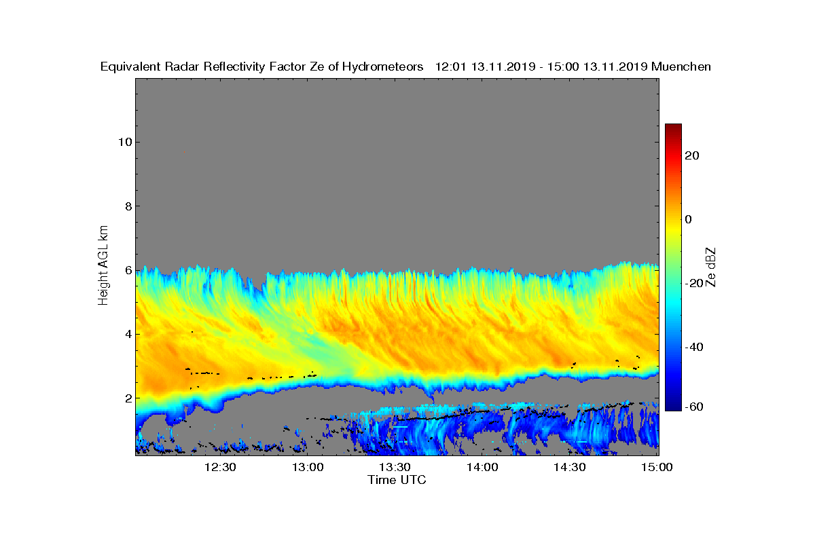Click the colorbar label 20
The image size is (815, 543).
pyautogui.click(x=691, y=155)
